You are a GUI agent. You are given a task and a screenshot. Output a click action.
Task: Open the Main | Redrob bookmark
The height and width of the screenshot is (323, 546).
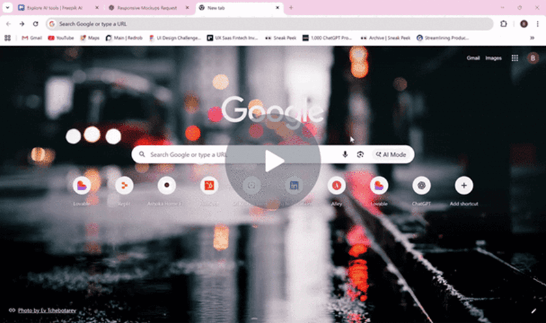point(124,38)
